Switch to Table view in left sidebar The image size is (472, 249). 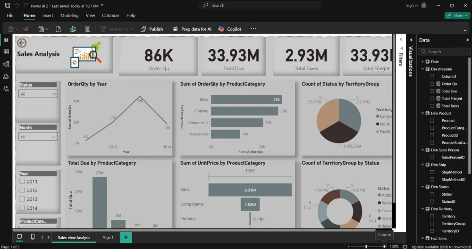tap(6, 52)
